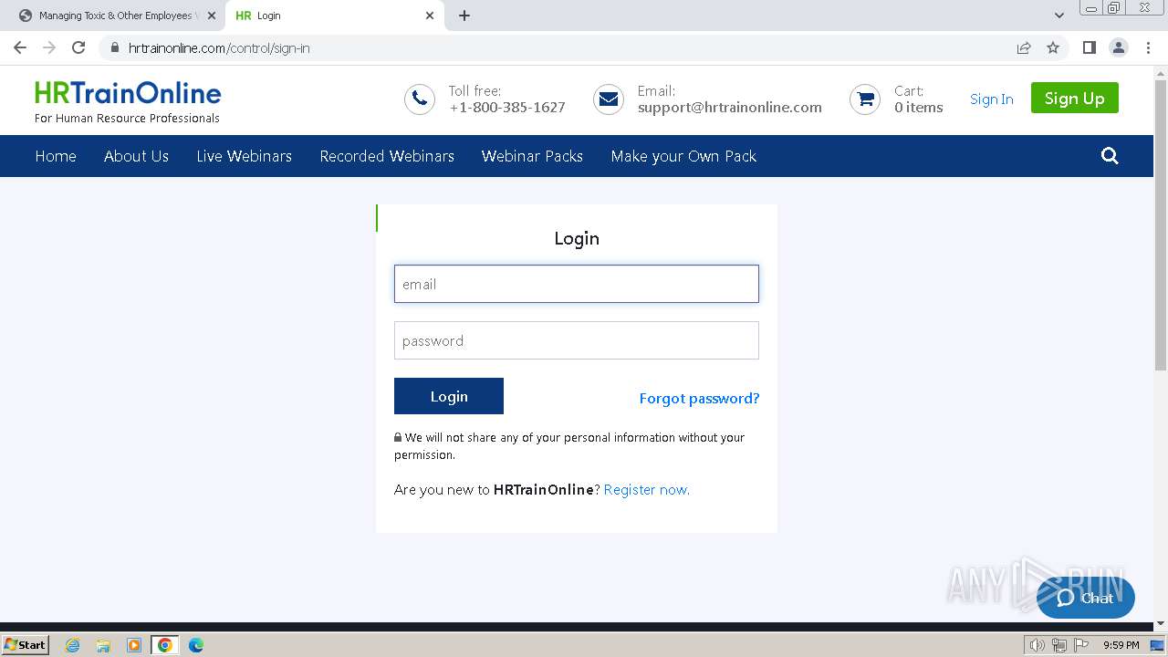Open the tab search dropdown arrow
Screen dimensions: 1168x657
1059,16
